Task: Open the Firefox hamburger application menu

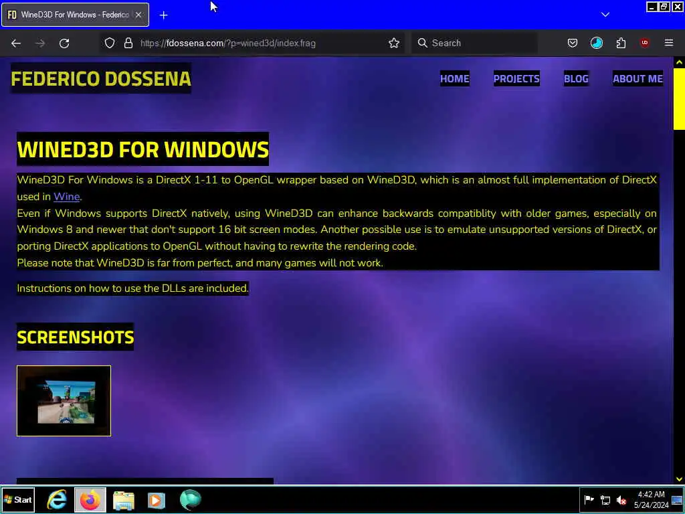Action: pos(668,43)
